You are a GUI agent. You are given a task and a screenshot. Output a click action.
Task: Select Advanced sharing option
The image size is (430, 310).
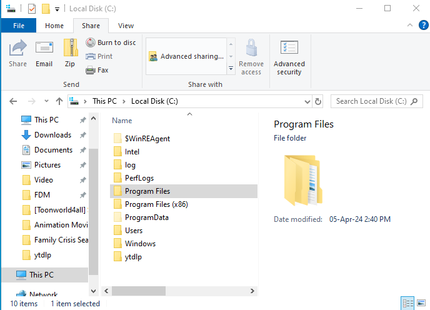(186, 56)
